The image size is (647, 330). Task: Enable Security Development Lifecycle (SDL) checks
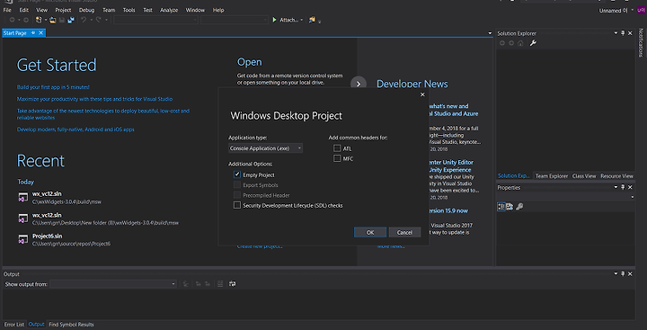pos(237,205)
